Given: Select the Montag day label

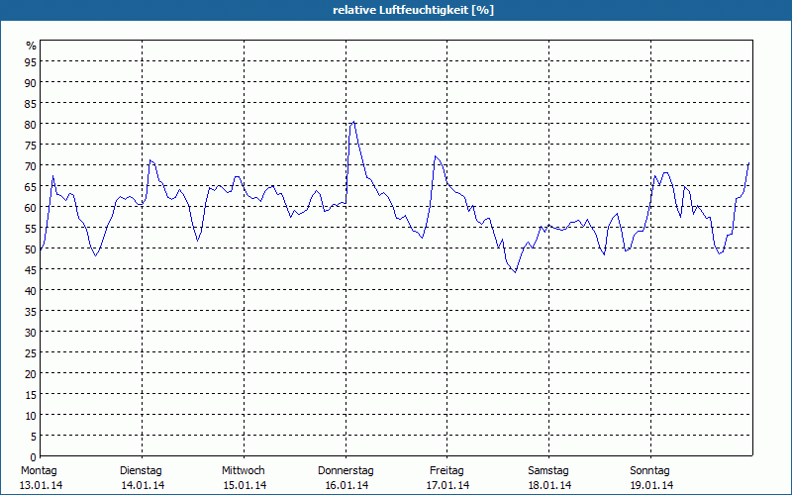Looking at the screenshot, I should tap(39, 470).
